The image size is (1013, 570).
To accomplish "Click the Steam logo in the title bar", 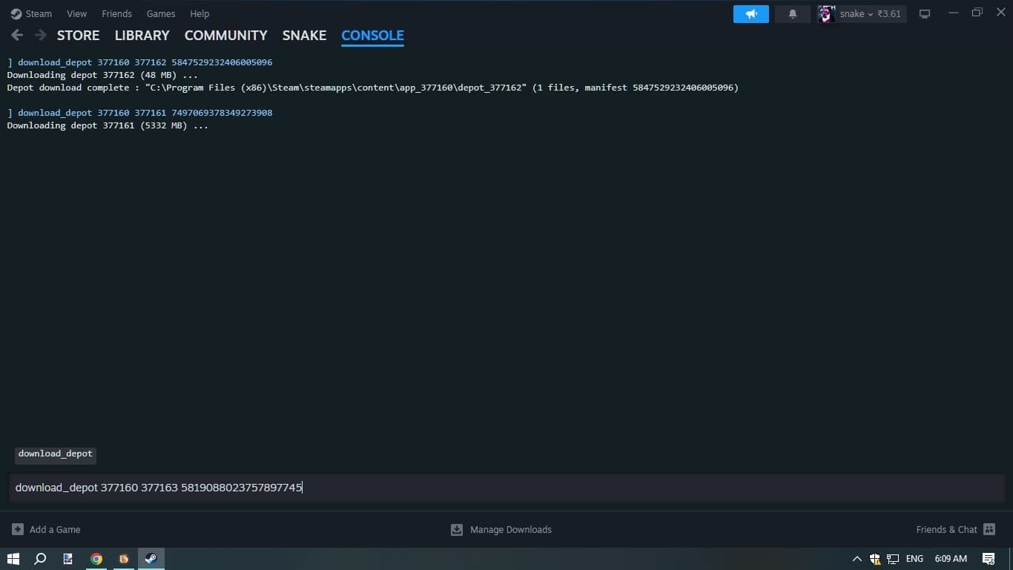I will (16, 13).
